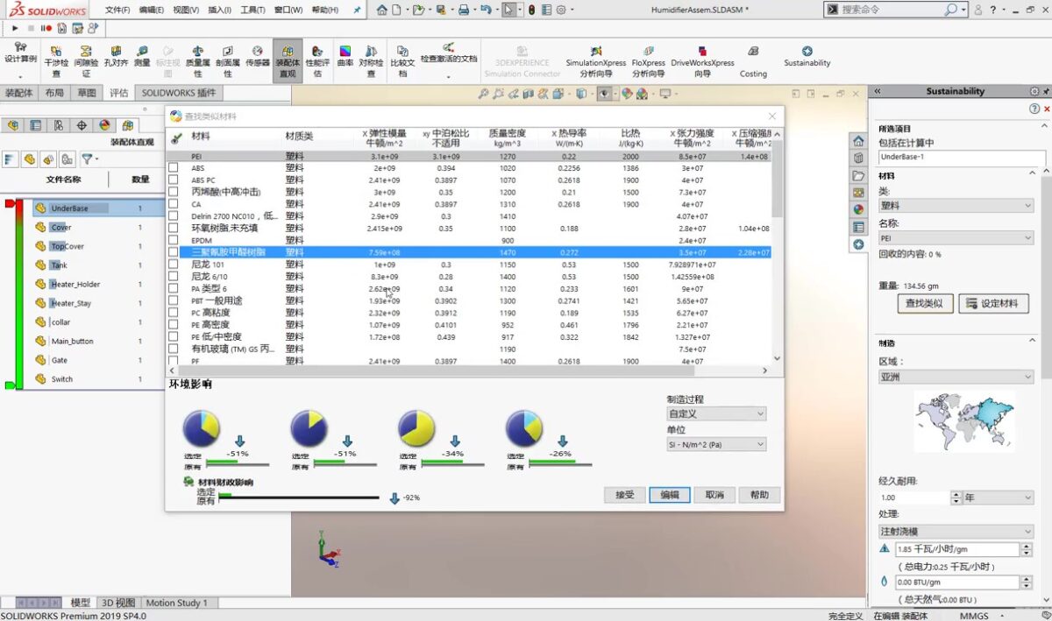
Task: Check the 尼龙 6/10 material checkbox
Action: tap(174, 276)
